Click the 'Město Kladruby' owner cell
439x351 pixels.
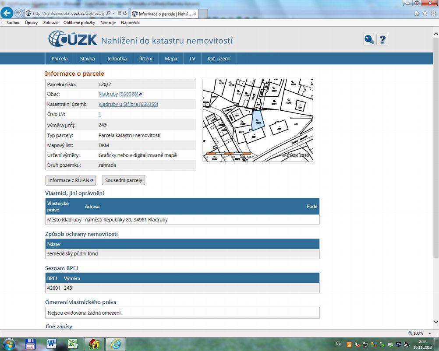tap(64, 220)
